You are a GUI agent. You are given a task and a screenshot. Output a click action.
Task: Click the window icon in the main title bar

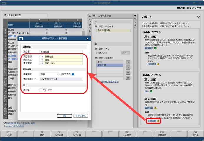pyautogui.click(x=4, y=3)
